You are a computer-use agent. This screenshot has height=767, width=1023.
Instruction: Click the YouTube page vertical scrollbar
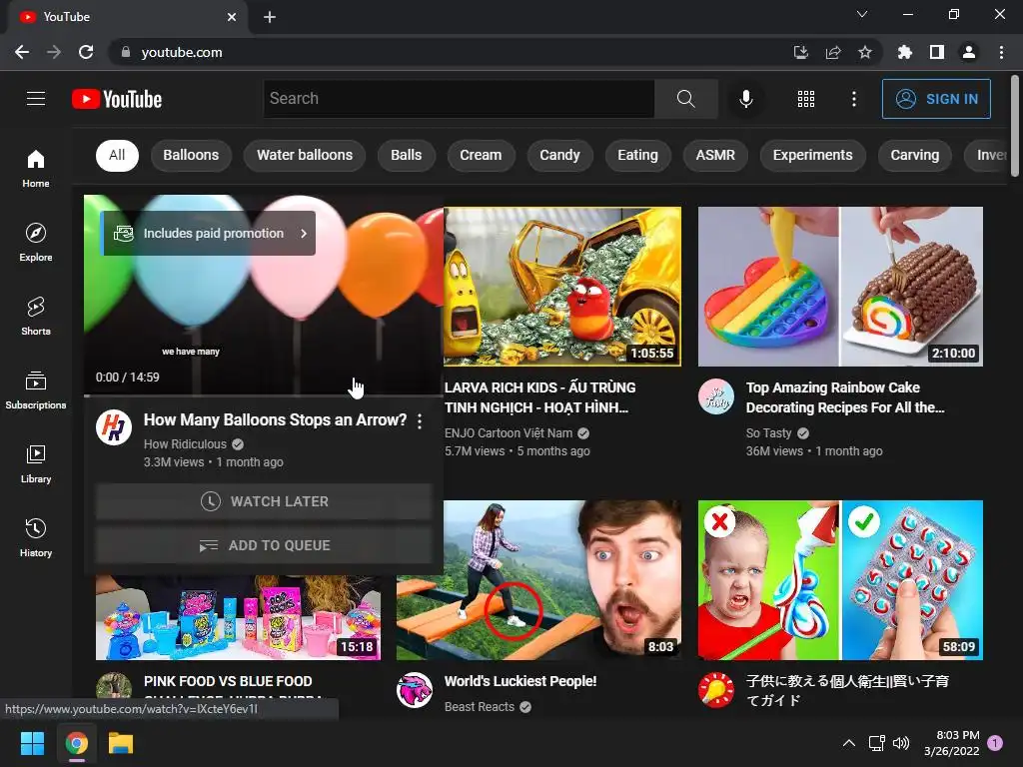point(1015,125)
